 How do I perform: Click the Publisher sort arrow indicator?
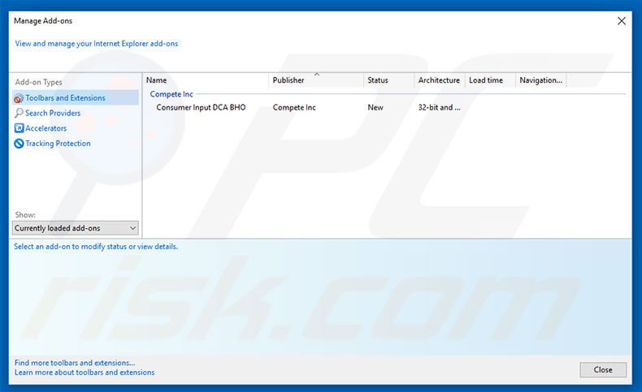(316, 75)
